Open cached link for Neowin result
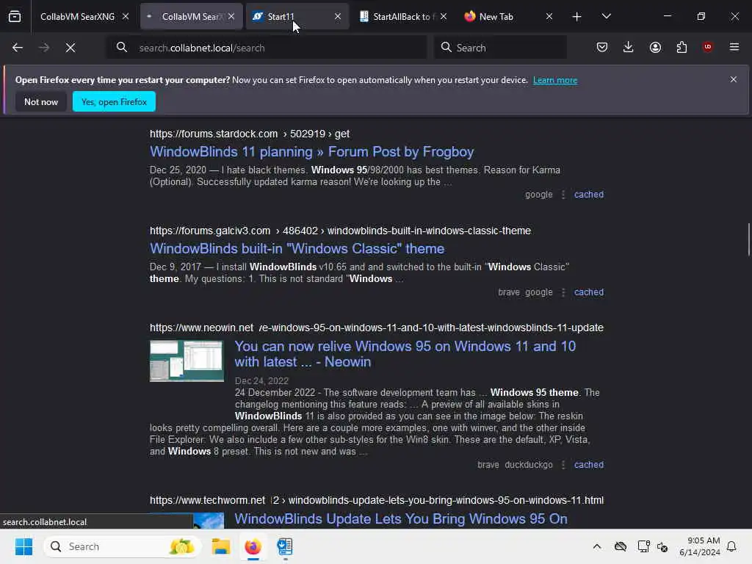 point(589,465)
